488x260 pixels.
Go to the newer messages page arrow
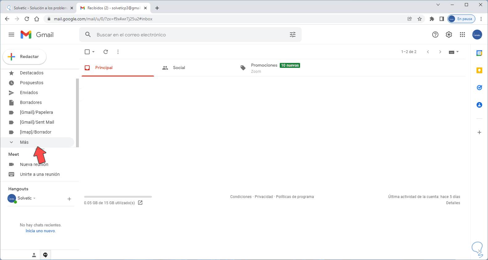(428, 52)
